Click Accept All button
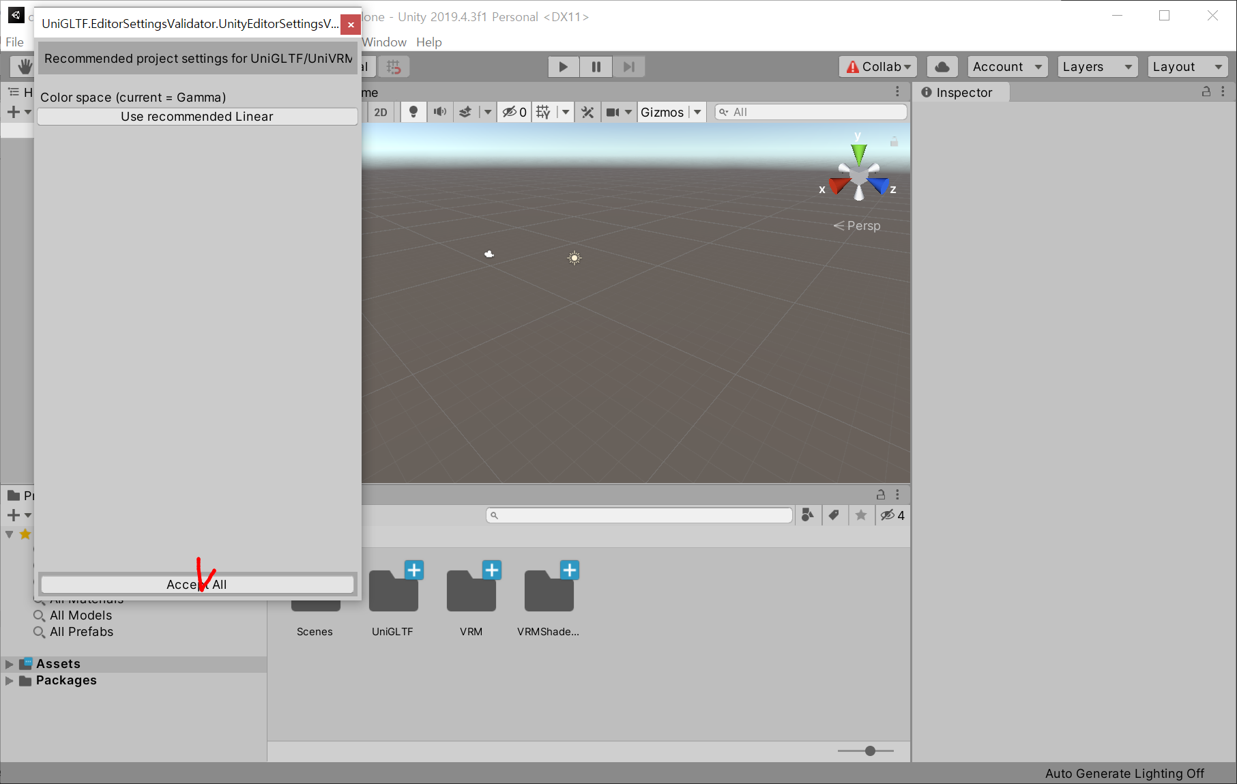The width and height of the screenshot is (1237, 784). (197, 585)
